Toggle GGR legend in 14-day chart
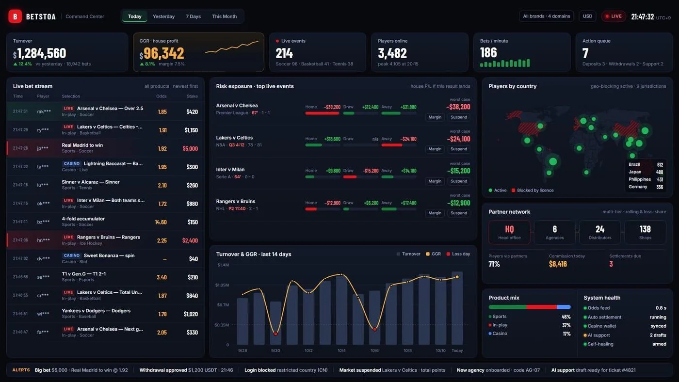This screenshot has height=382, width=679. tap(433, 254)
